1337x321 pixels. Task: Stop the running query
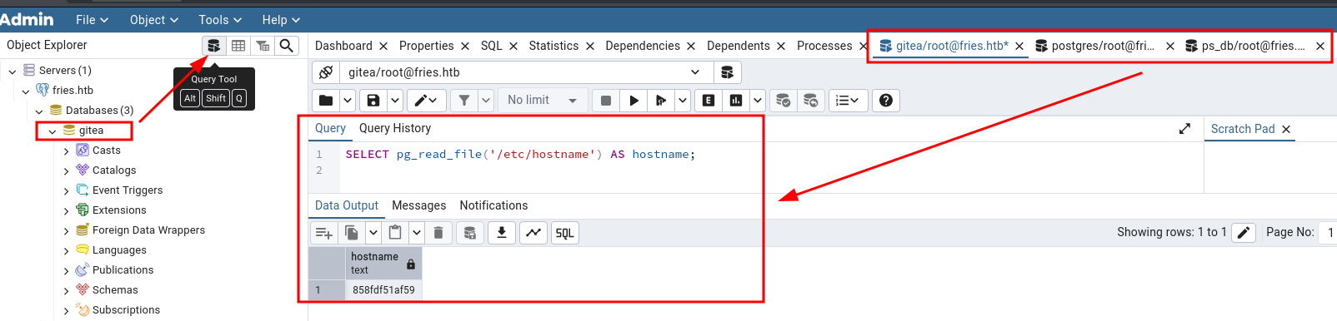606,101
